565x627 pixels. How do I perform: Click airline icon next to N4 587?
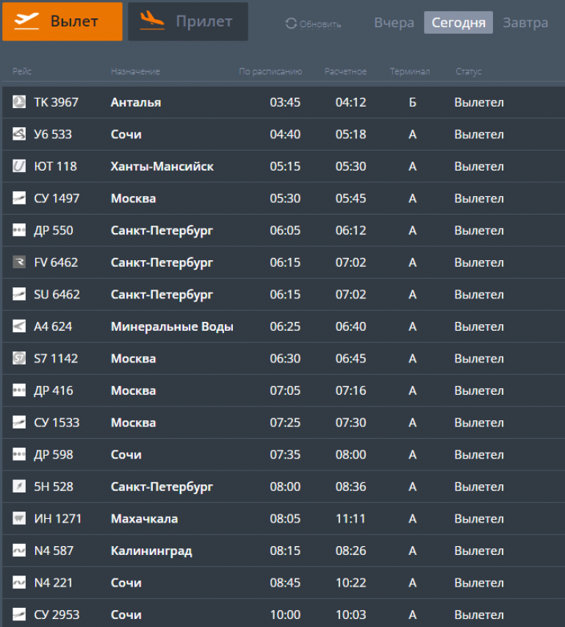tap(19, 550)
